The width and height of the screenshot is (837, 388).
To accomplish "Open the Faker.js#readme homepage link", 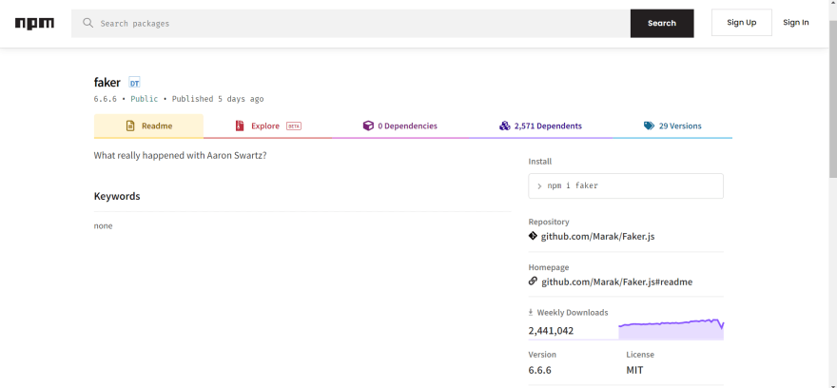I will coord(617,281).
